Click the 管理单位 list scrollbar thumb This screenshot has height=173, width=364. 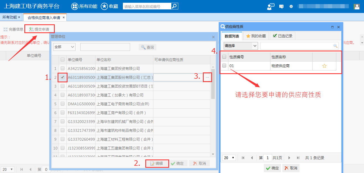pos(213,84)
